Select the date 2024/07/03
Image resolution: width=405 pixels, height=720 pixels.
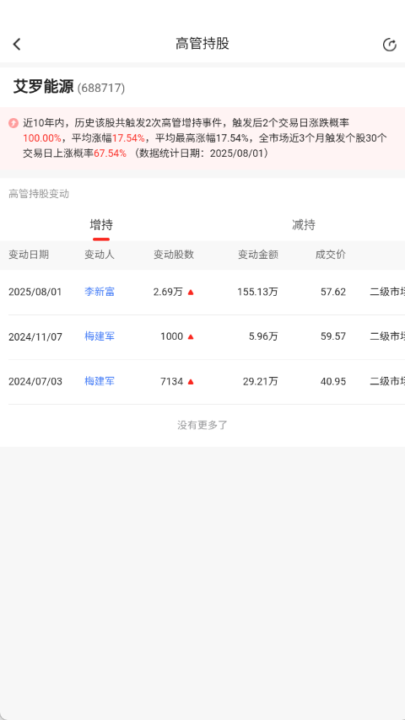[35, 382]
